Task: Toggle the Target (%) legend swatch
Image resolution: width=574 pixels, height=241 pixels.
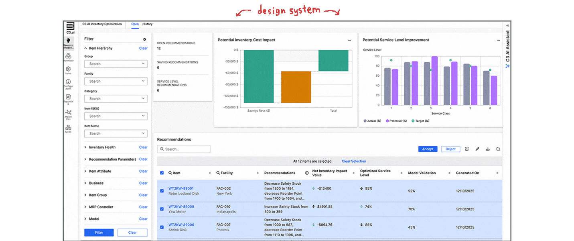Action: 413,120
